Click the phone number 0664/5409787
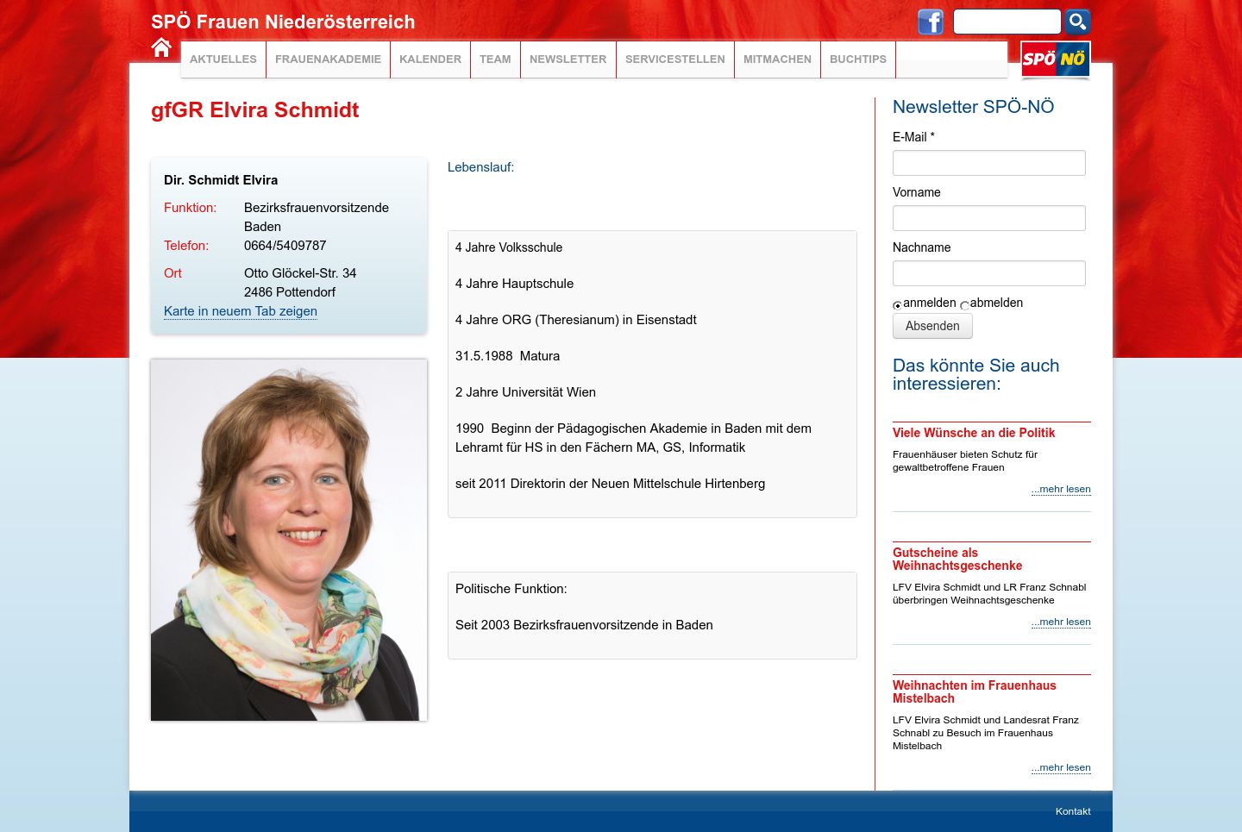This screenshot has width=1242, height=832. coord(285,246)
